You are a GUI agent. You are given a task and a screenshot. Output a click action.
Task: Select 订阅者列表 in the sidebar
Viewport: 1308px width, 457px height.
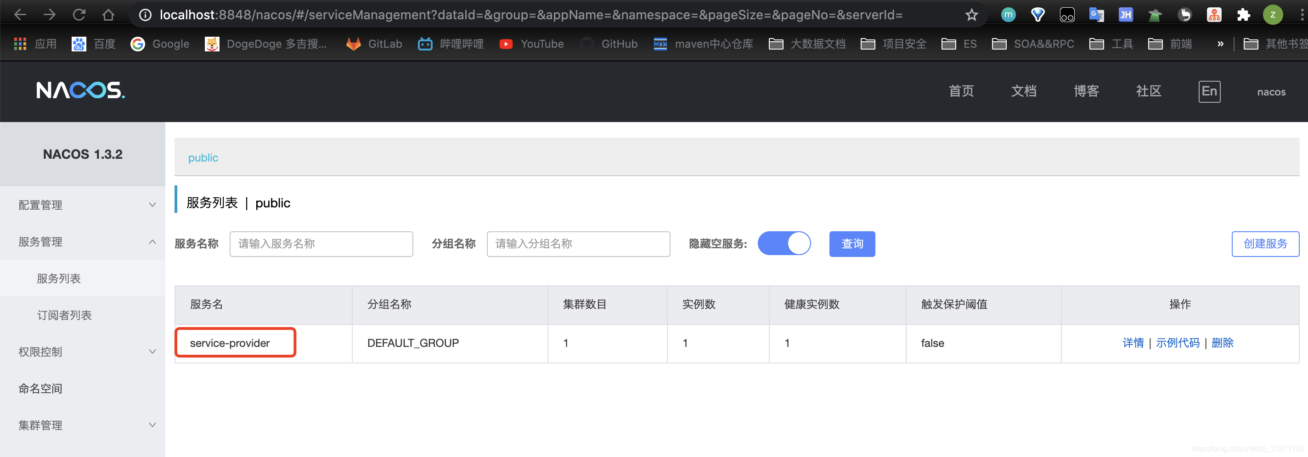click(x=83, y=315)
